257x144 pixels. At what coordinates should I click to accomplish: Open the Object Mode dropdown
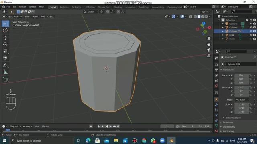(x=12, y=16)
